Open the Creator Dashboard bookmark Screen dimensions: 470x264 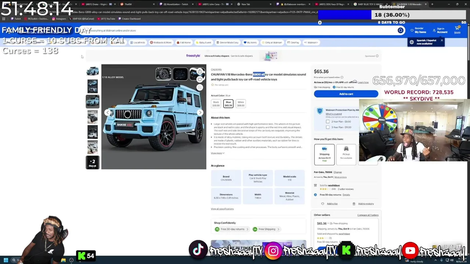(129, 19)
